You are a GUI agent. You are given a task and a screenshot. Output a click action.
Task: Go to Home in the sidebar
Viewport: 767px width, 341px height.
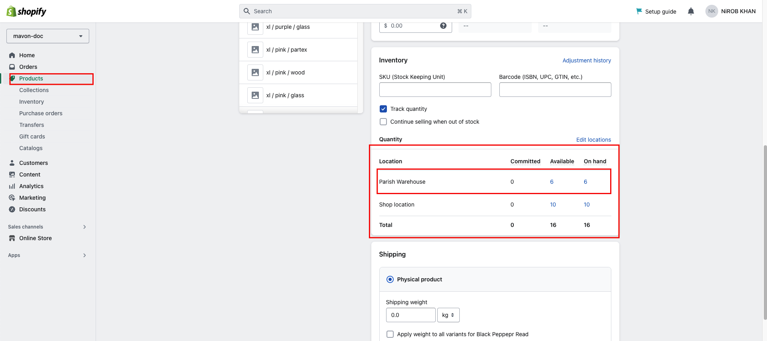(x=27, y=55)
